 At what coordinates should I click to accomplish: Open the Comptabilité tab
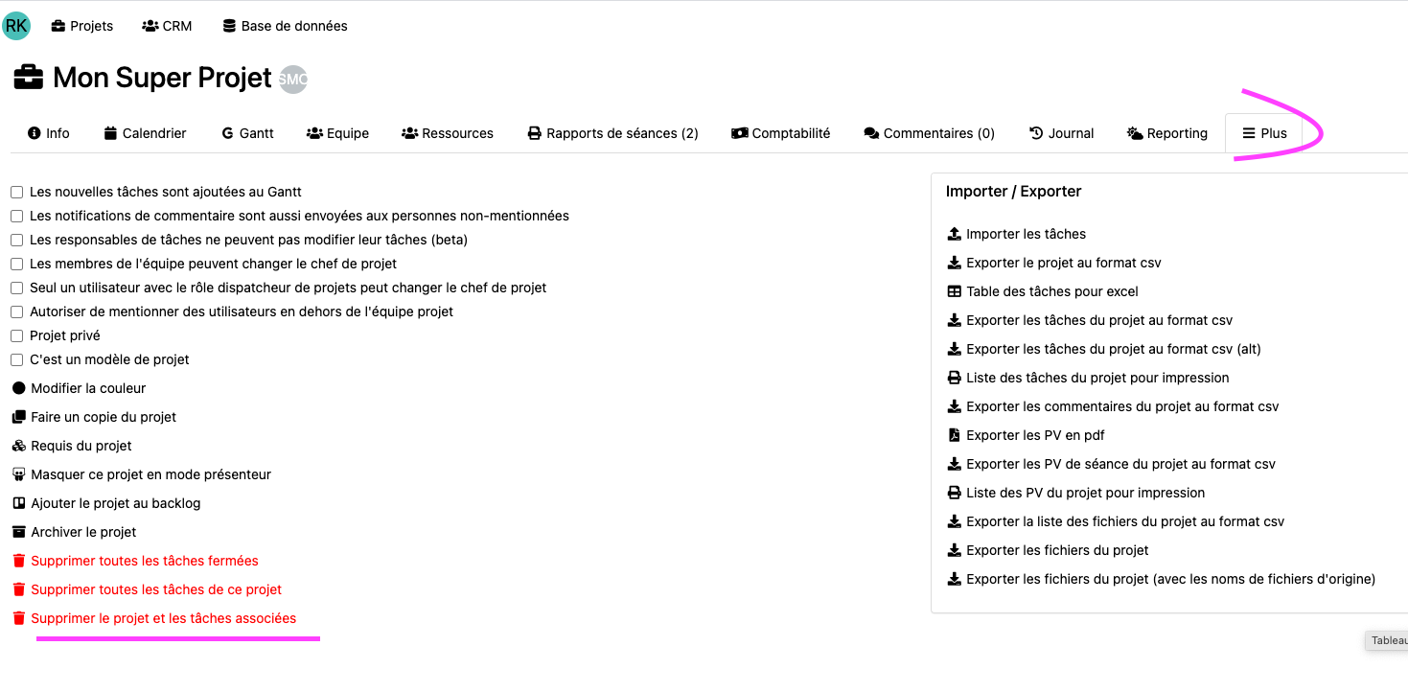(x=780, y=133)
